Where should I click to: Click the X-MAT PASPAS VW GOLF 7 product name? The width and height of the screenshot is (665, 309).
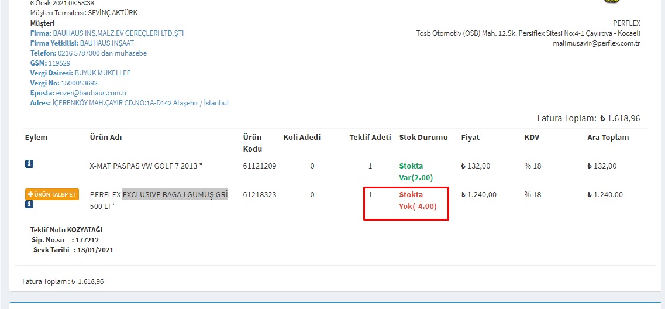(146, 166)
